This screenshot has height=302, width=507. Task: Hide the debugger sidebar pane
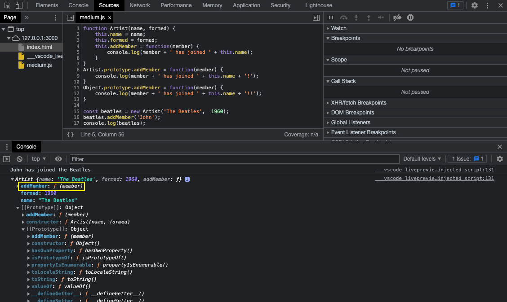[x=316, y=18]
